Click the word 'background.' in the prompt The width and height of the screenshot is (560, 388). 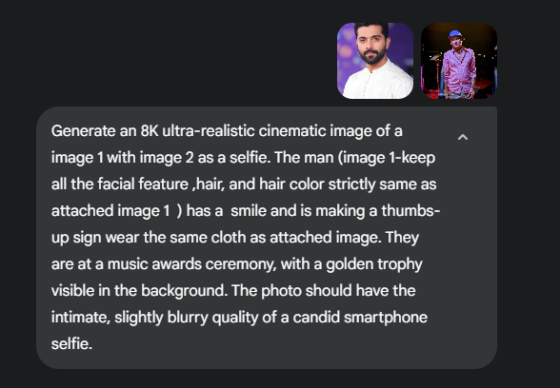pyautogui.click(x=185, y=291)
